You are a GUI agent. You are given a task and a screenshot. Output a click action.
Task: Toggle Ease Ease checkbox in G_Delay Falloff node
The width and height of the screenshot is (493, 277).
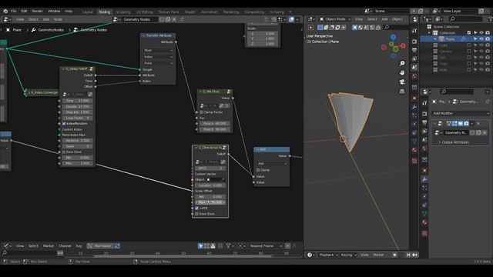(64, 152)
